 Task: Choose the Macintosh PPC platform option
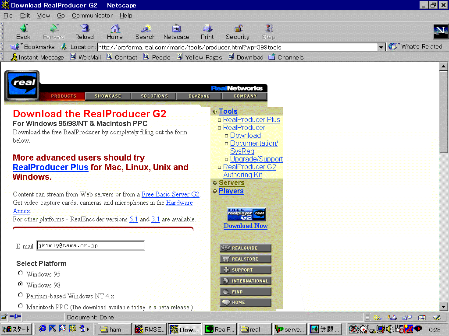pyautogui.click(x=20, y=306)
